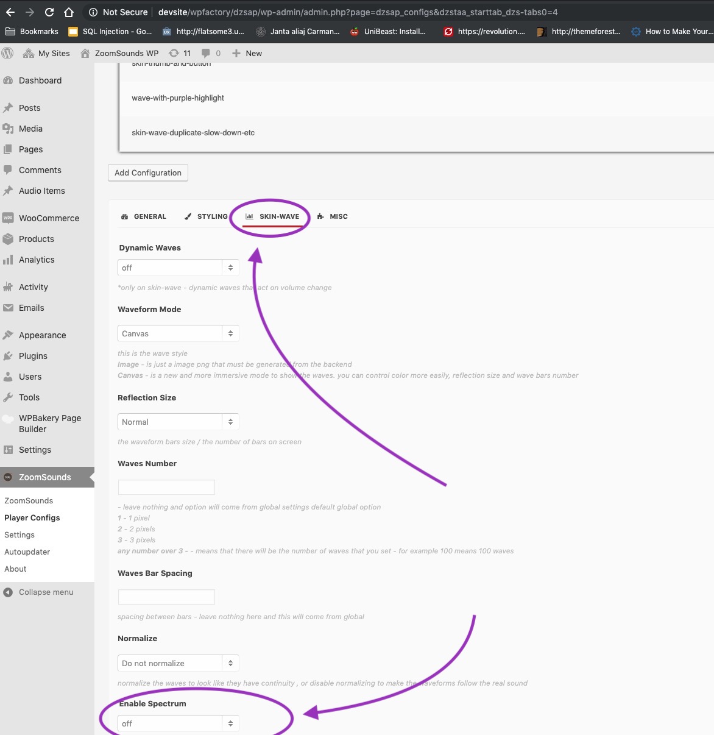This screenshot has width=714, height=735.
Task: Click the Tools wrench icon
Action: pos(8,397)
